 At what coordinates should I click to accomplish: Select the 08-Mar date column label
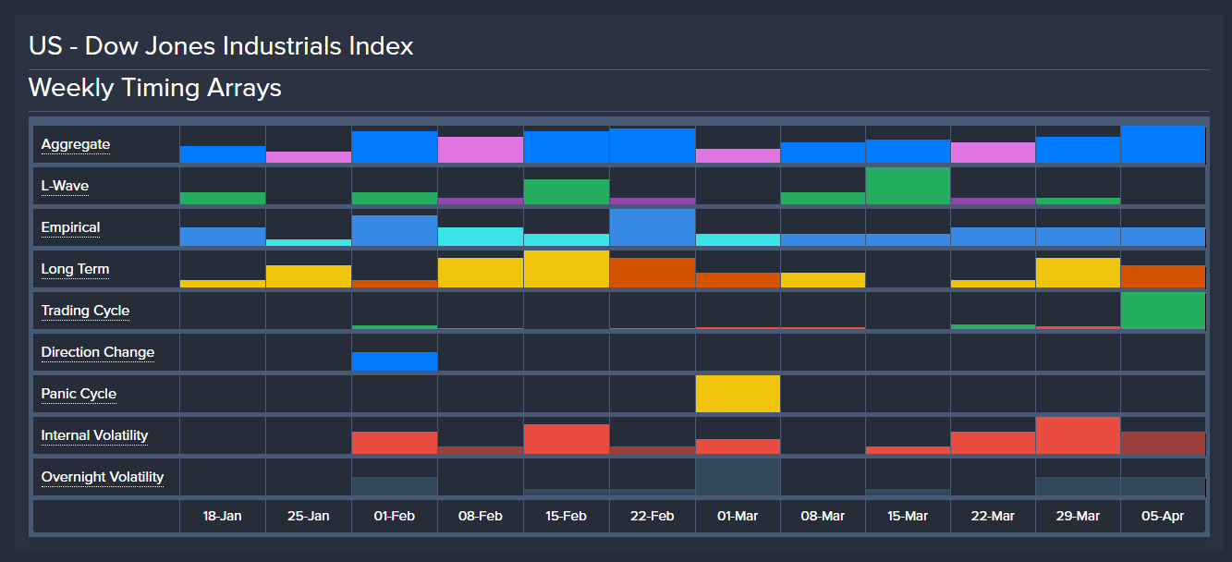pos(823,516)
